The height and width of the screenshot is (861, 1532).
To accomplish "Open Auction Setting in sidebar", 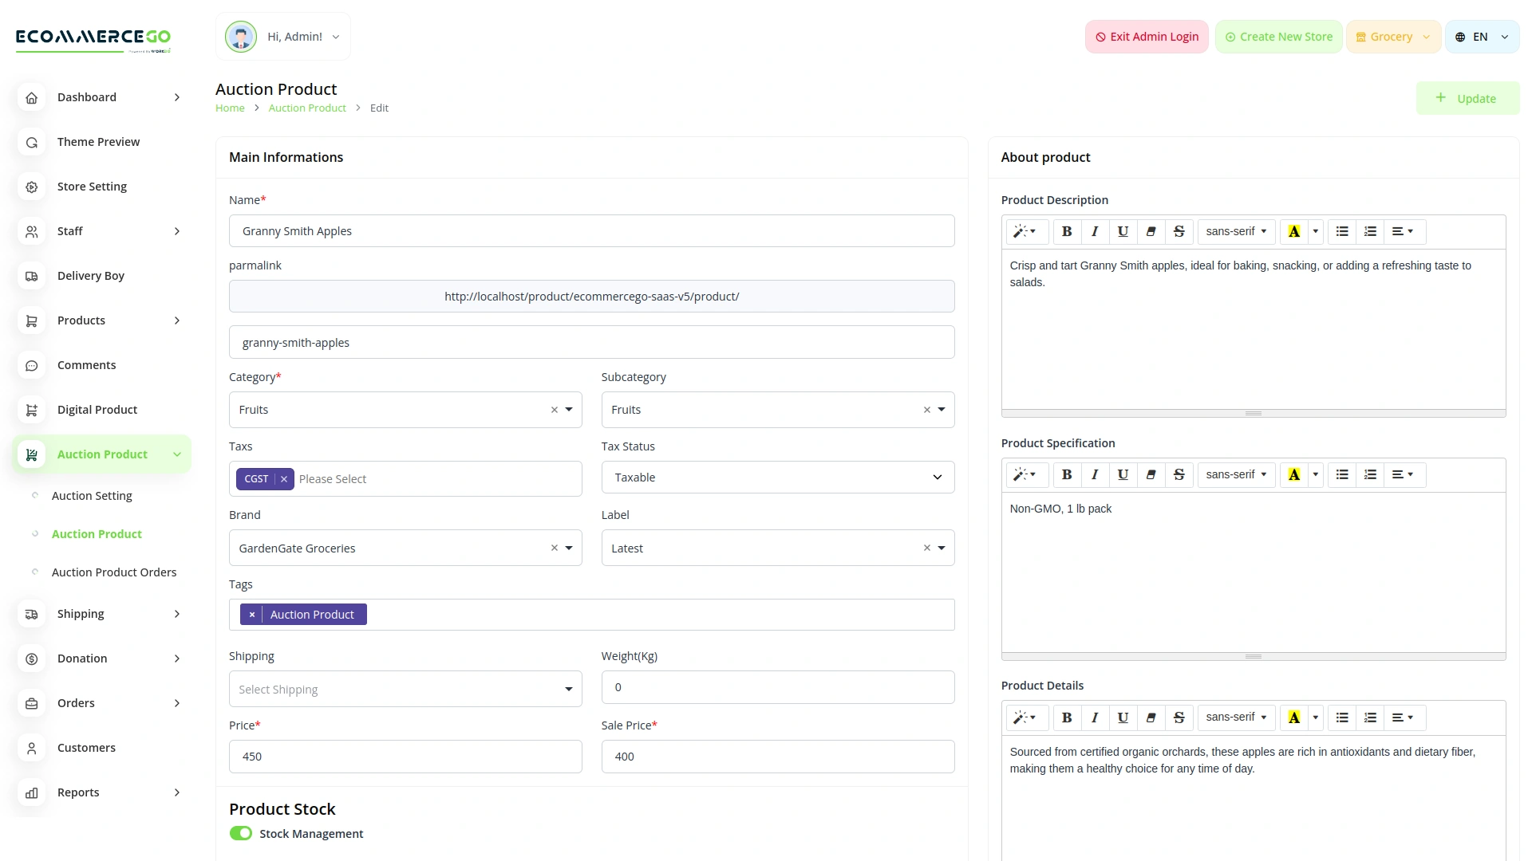I will 92,496.
